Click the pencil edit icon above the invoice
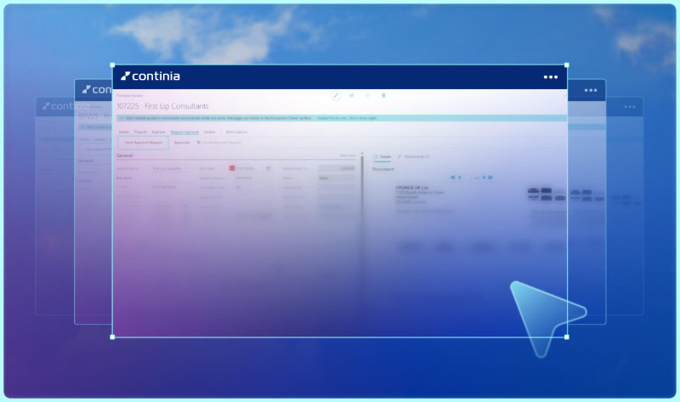The image size is (680, 402). click(x=335, y=95)
